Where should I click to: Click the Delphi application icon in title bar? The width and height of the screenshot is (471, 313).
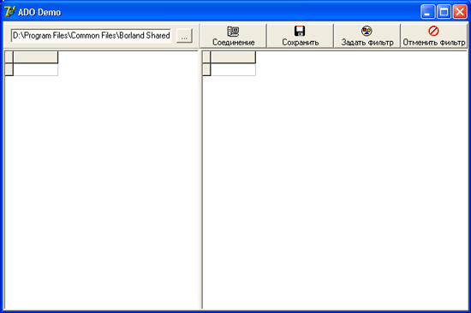point(9,12)
